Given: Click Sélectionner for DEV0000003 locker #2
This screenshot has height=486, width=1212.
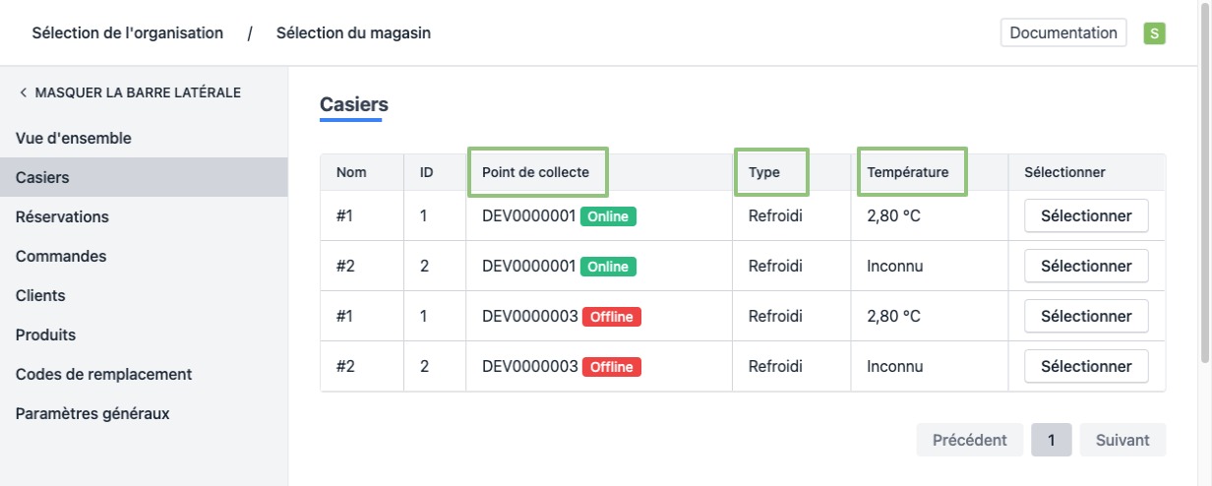Looking at the screenshot, I should coord(1086,367).
